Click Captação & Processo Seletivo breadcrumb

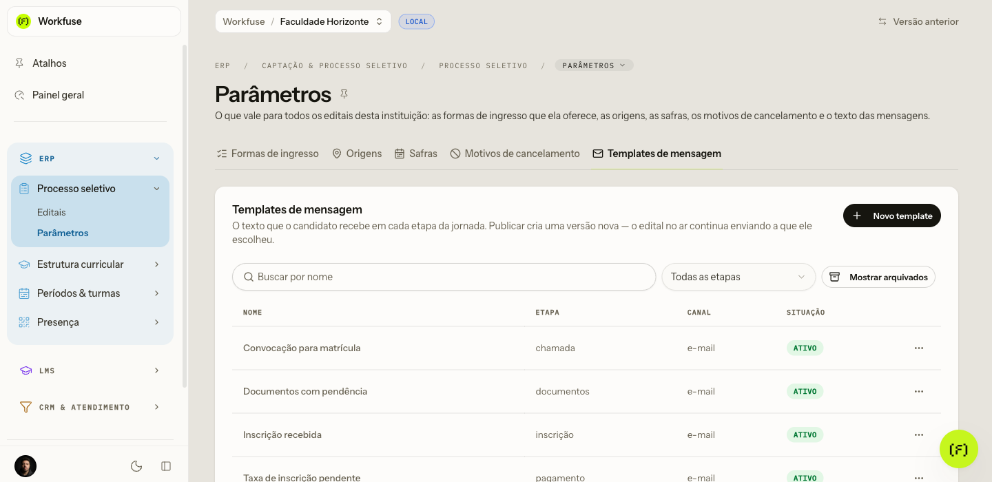point(335,66)
